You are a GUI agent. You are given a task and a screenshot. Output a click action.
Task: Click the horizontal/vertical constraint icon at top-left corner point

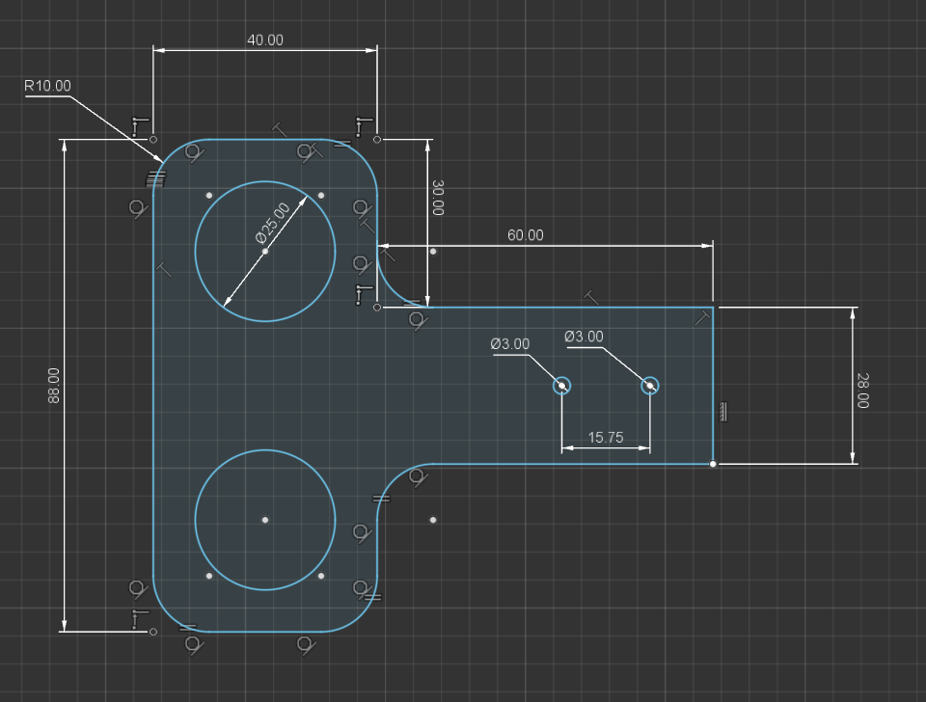(x=140, y=125)
